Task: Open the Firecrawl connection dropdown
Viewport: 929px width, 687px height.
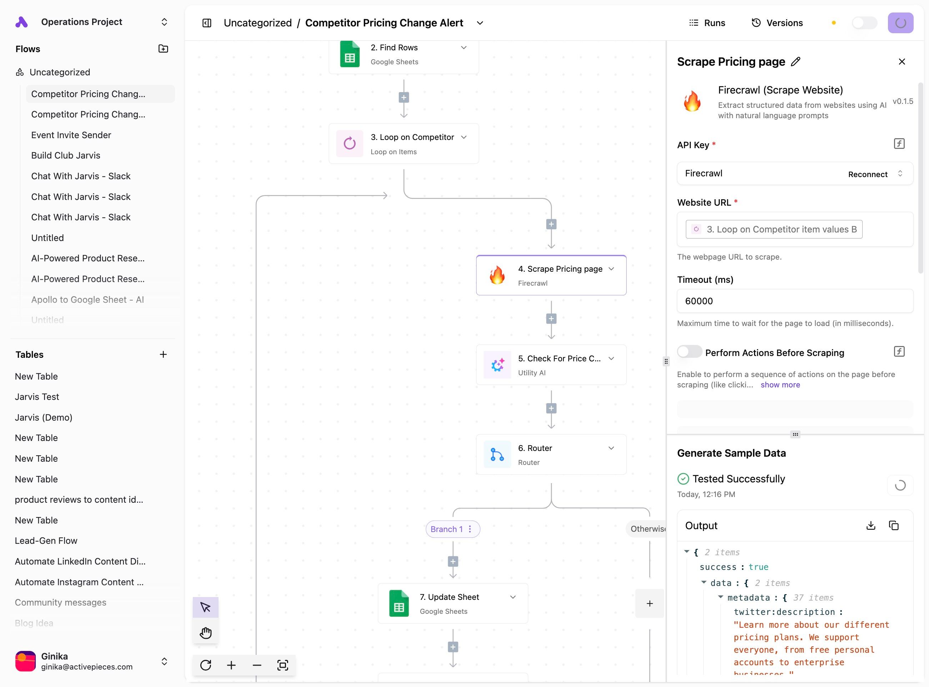Action: [x=900, y=174]
